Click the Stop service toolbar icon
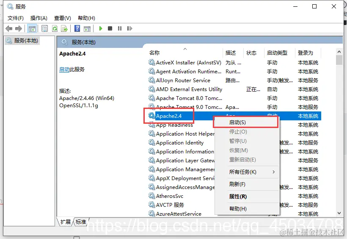The width and height of the screenshot is (347, 239). point(110,28)
